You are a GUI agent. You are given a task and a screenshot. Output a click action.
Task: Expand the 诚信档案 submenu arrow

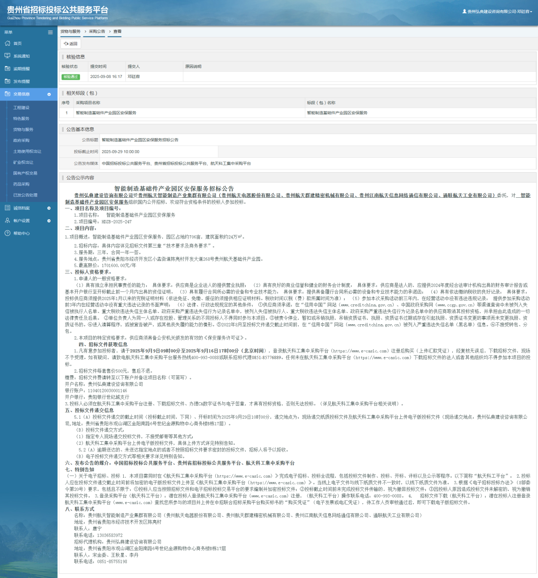(x=49, y=208)
